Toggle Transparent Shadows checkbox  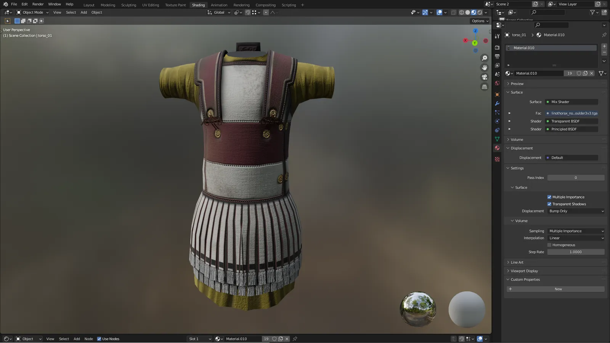tap(549, 204)
